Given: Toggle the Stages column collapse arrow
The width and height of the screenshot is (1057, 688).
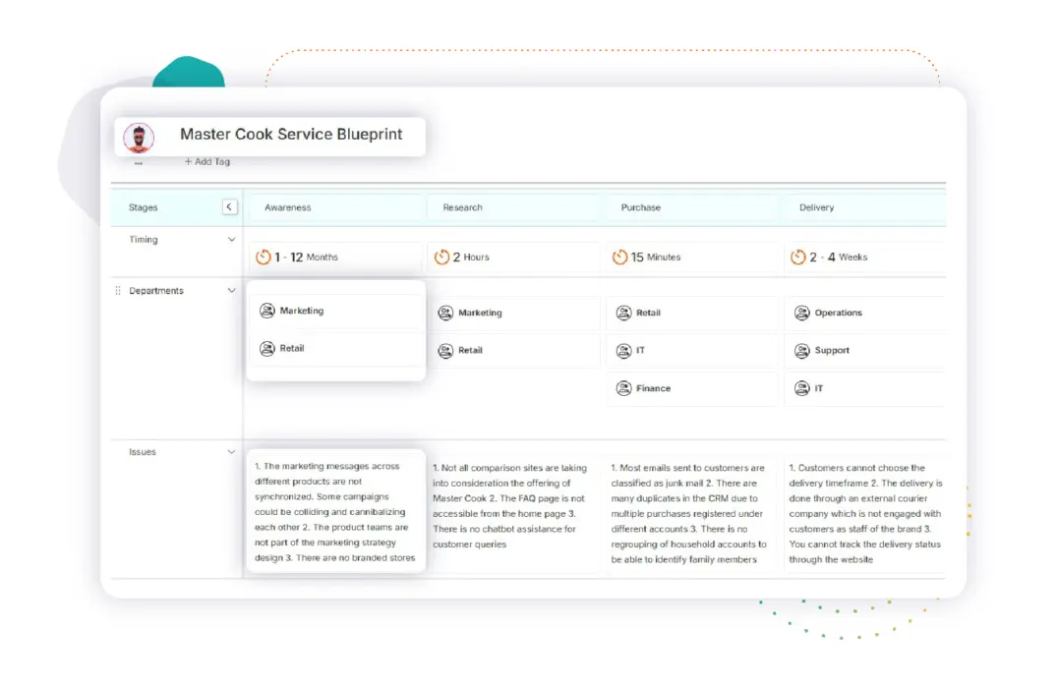Looking at the screenshot, I should (x=230, y=206).
